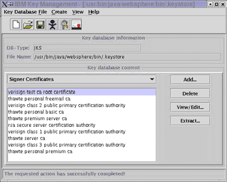Click the floppy disk save icon

40,25
